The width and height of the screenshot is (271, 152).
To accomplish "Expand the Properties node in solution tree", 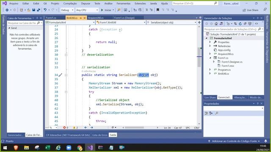I will pos(210,42).
